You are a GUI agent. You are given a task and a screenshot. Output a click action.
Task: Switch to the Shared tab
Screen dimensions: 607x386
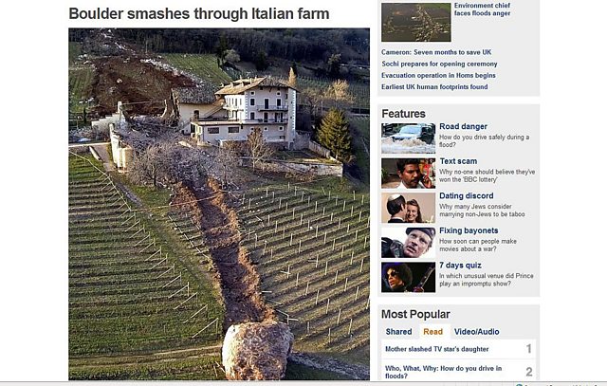pos(398,332)
